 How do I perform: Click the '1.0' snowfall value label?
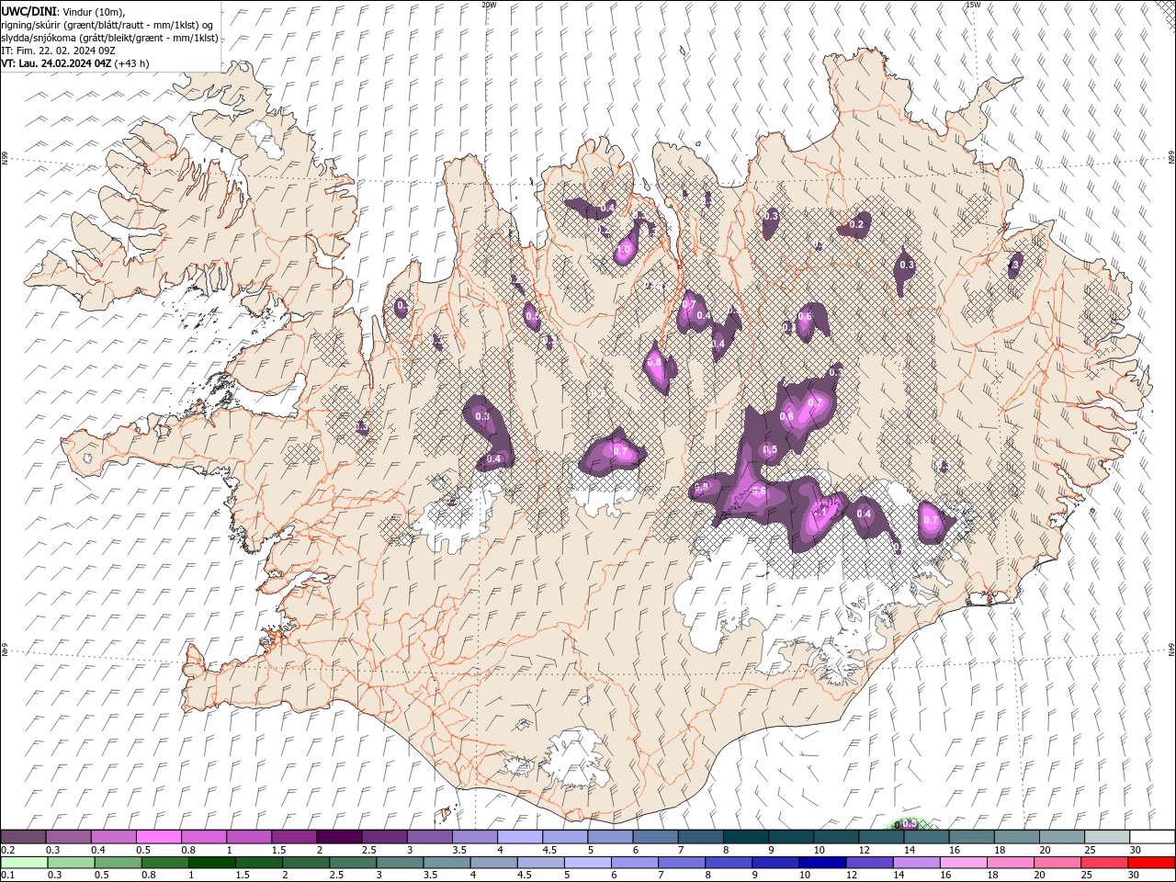(x=624, y=250)
